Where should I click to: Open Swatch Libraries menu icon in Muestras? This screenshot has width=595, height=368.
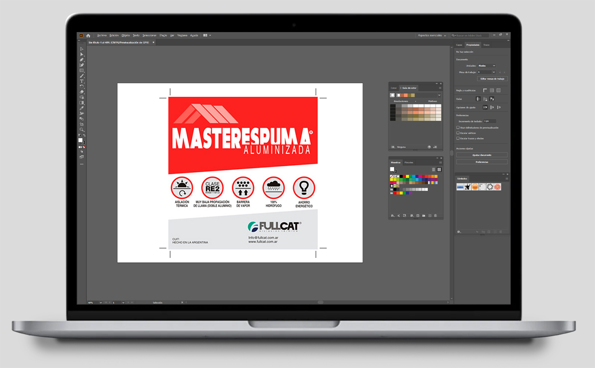(x=392, y=216)
